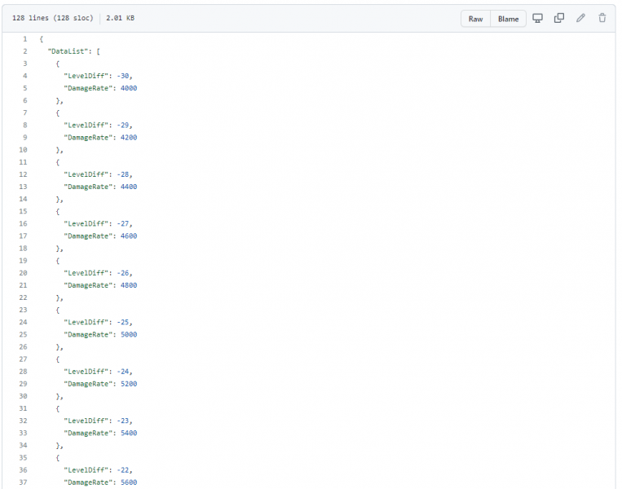This screenshot has height=489, width=622.
Task: Copy raw contents with the copy icon
Action: click(x=559, y=18)
